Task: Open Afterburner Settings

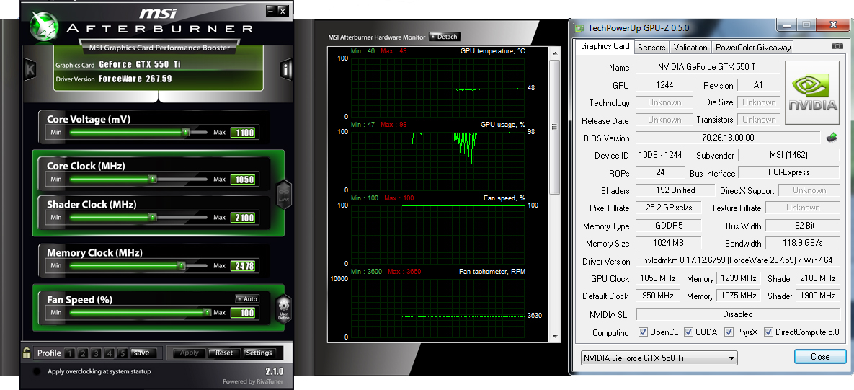Action: click(259, 353)
